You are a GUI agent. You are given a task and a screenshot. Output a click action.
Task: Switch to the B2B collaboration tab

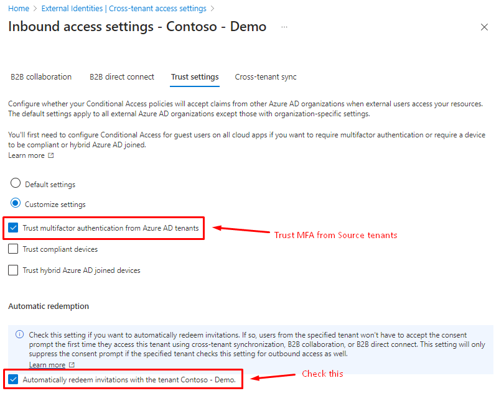coord(41,77)
